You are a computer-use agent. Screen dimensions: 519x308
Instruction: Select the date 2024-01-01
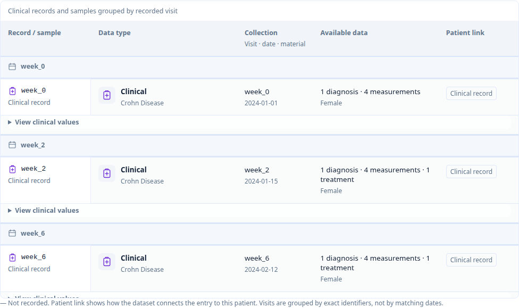point(261,103)
